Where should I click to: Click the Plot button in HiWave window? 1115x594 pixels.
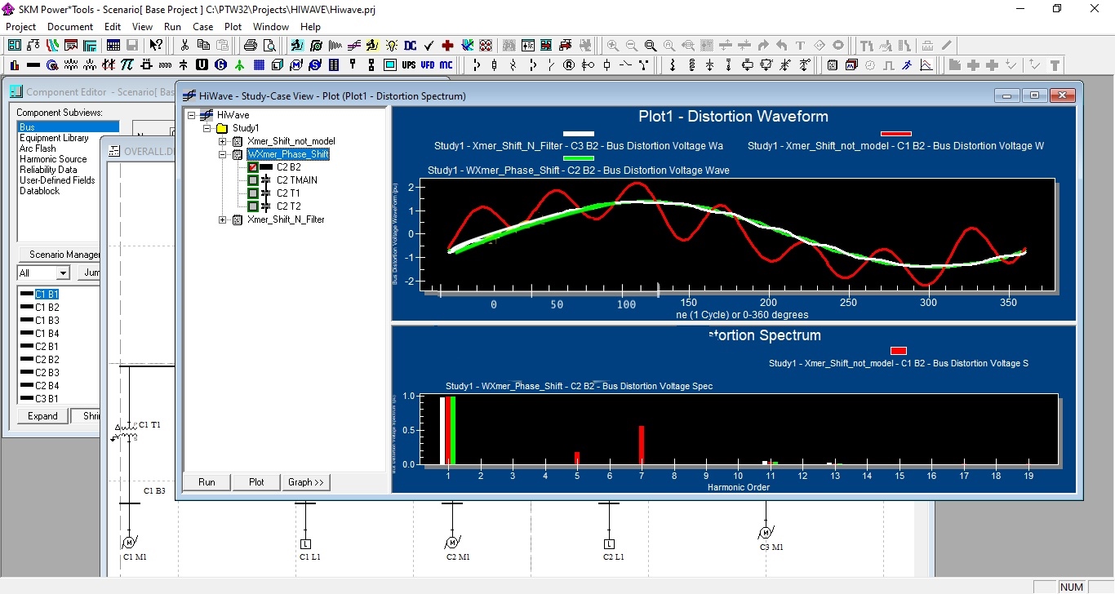256,482
